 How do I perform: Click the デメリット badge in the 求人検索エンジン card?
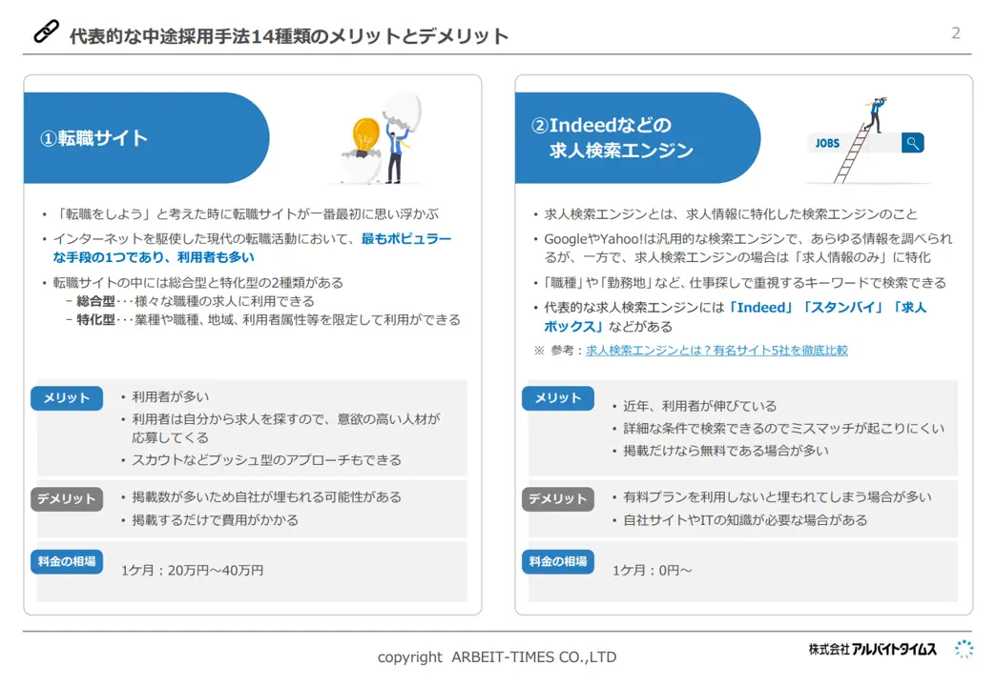pyautogui.click(x=557, y=498)
